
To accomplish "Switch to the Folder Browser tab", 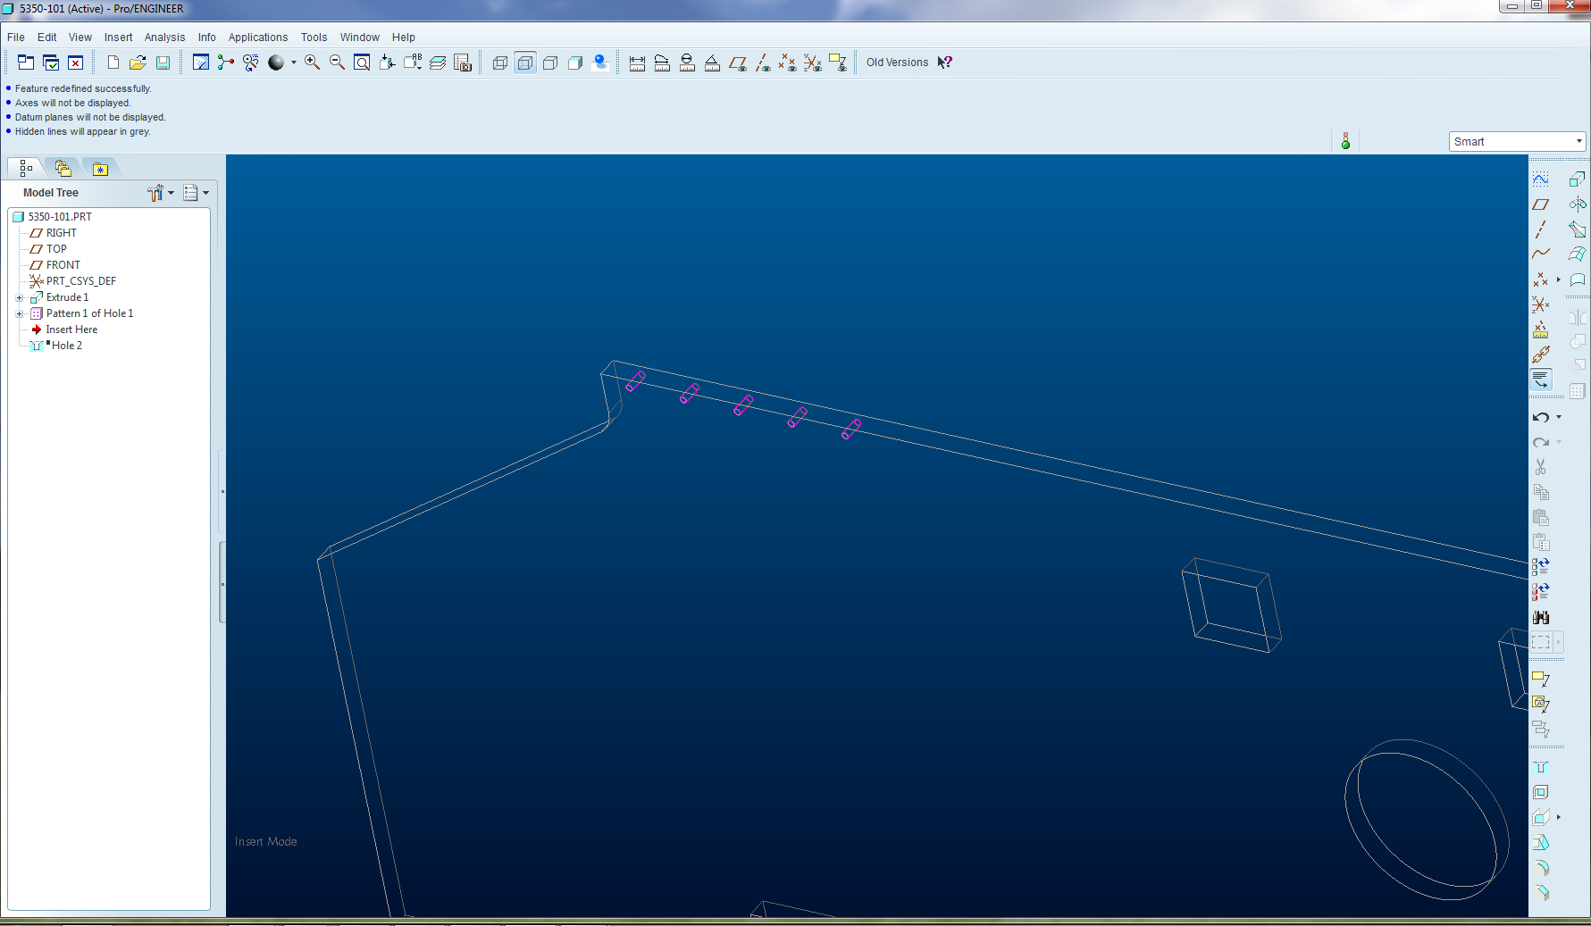I will click(x=63, y=168).
